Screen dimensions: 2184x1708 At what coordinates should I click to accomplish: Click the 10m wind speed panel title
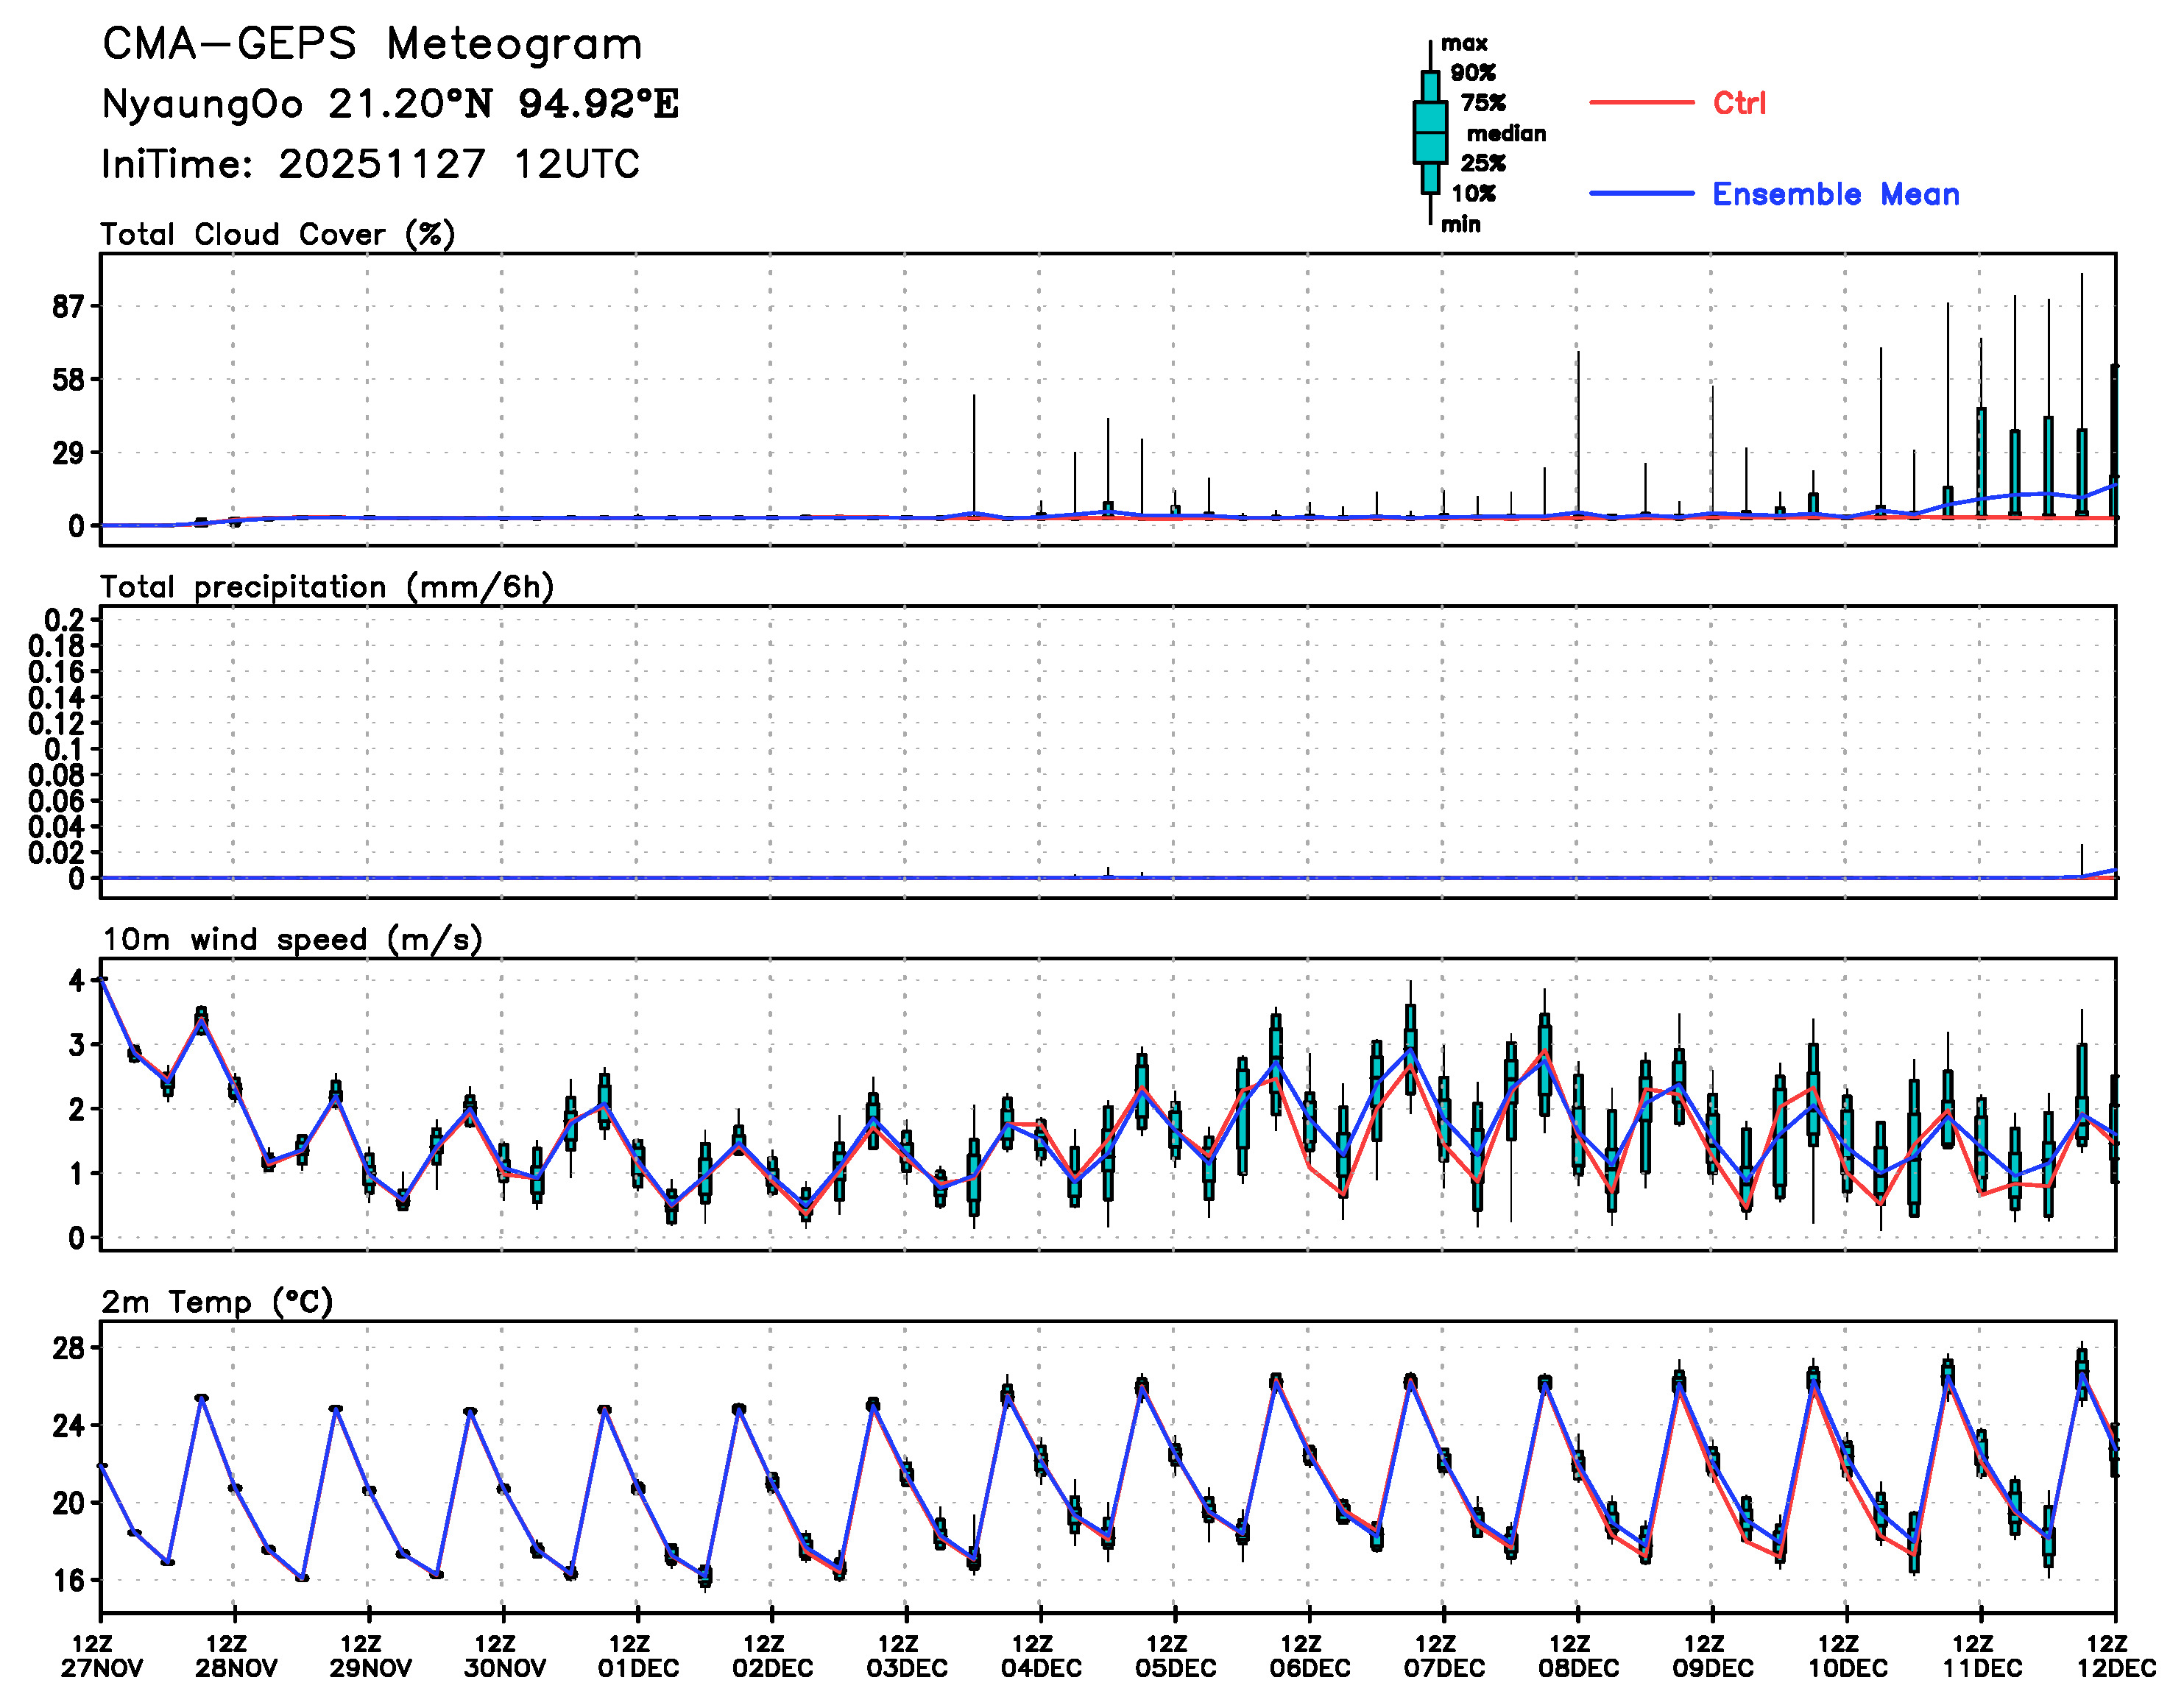coord(292,939)
